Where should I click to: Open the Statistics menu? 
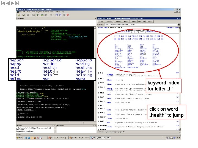coord(46,12)
